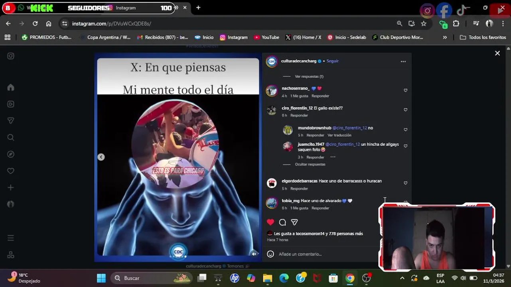The width and height of the screenshot is (511, 287).
Task: Open profile avatar in left sidebar
Action: 11,204
